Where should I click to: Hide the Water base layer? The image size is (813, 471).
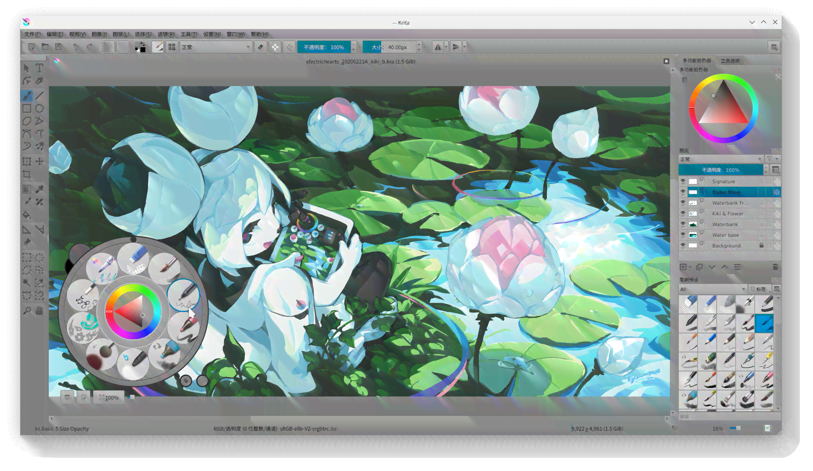(x=683, y=235)
